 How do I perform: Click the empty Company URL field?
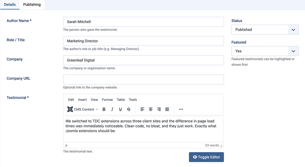pos(143,80)
